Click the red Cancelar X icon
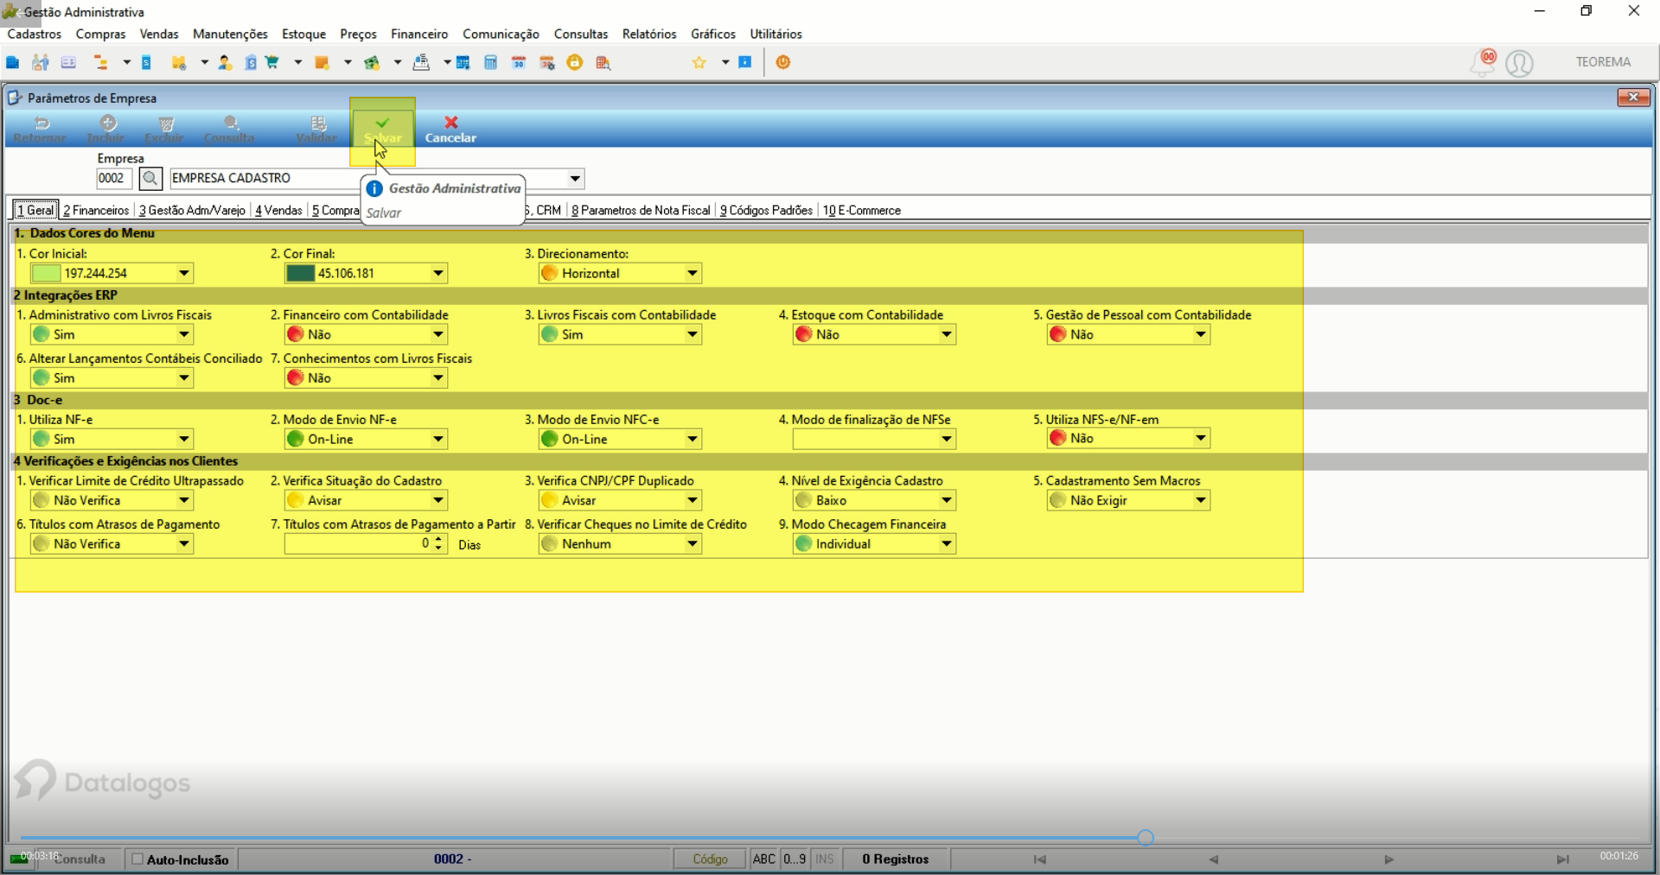Viewport: 1660px width, 875px height. click(450, 123)
